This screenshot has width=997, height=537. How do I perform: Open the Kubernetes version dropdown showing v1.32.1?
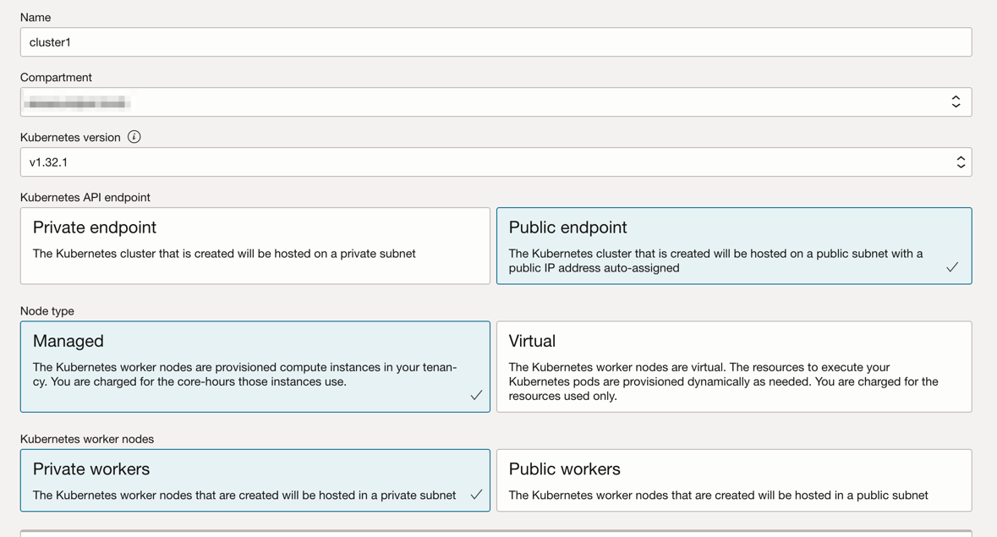[496, 162]
